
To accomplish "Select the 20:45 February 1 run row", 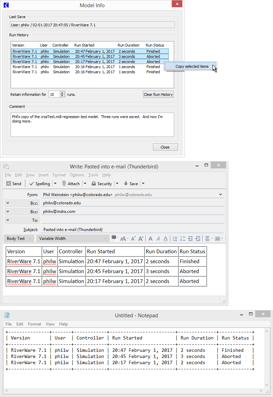I will (x=90, y=56).
